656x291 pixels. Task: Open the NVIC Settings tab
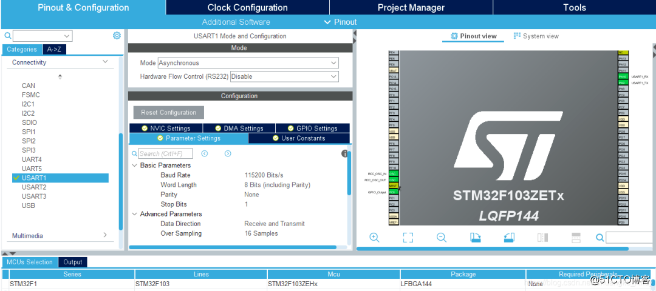coord(166,128)
